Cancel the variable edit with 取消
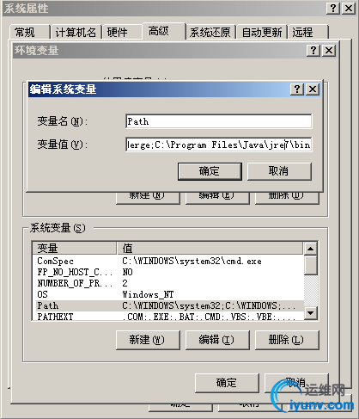 point(279,171)
